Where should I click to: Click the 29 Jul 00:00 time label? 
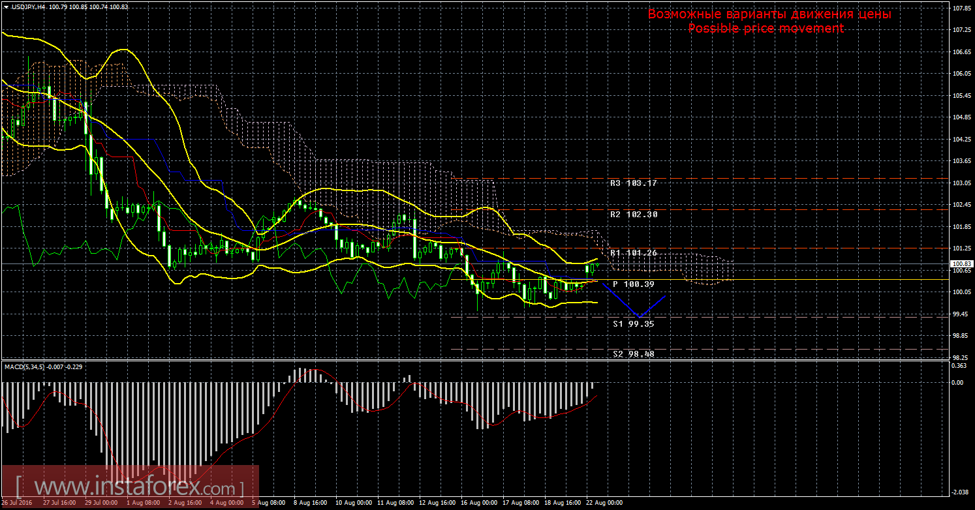101,503
